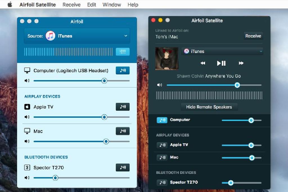Click the Mac display icon in Airfoil

[x=27, y=131]
